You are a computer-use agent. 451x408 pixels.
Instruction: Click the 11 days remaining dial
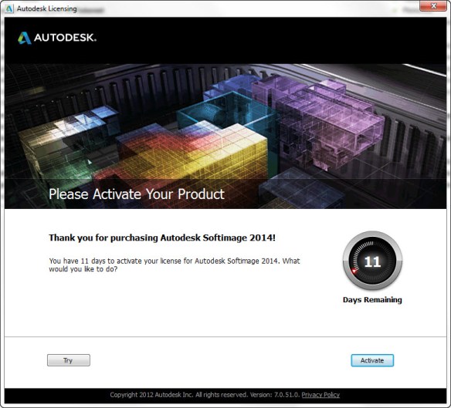click(372, 261)
